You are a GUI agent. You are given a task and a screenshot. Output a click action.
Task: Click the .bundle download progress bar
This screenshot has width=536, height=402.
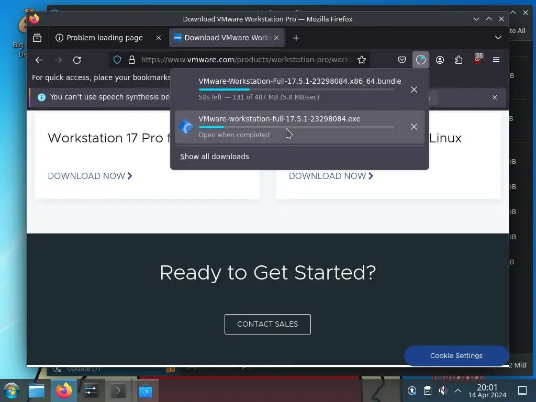pos(296,90)
